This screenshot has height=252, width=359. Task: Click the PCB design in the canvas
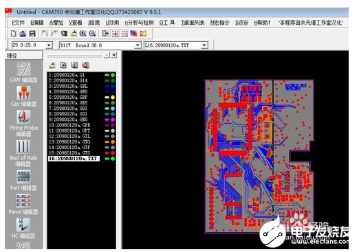coord(259,157)
